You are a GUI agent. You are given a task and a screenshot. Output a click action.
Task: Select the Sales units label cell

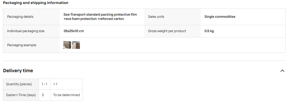point(172,17)
